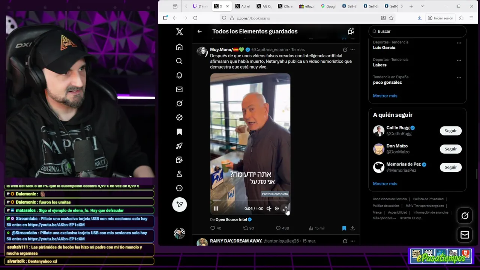Open Explore using magnifier sidebar icon
Viewport: 480px width, 270px height.
[179, 61]
